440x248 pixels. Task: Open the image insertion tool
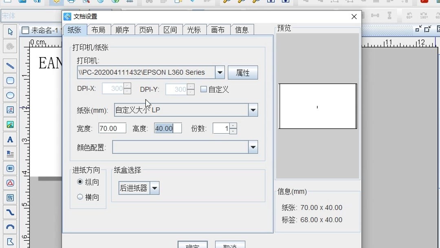[x=10, y=110]
